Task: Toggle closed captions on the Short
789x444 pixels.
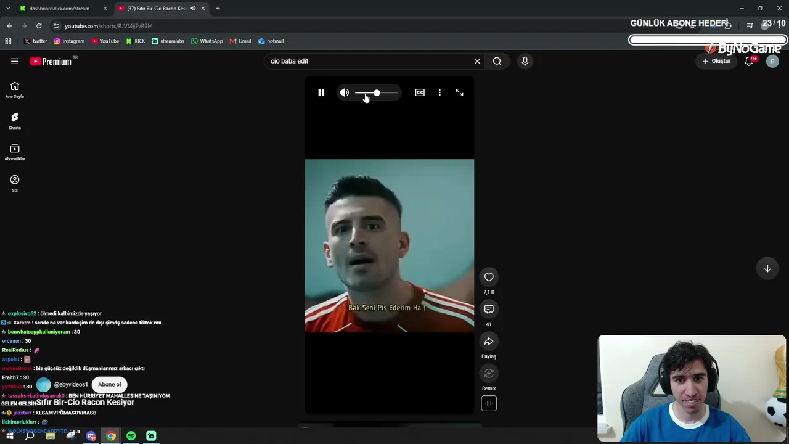Action: (420, 92)
